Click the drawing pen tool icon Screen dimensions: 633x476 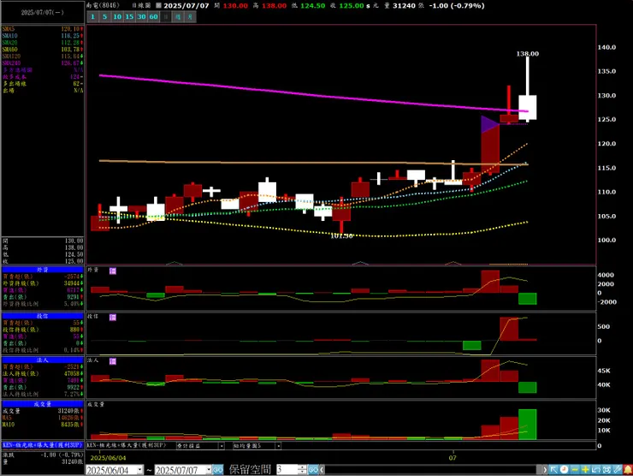coord(617,470)
